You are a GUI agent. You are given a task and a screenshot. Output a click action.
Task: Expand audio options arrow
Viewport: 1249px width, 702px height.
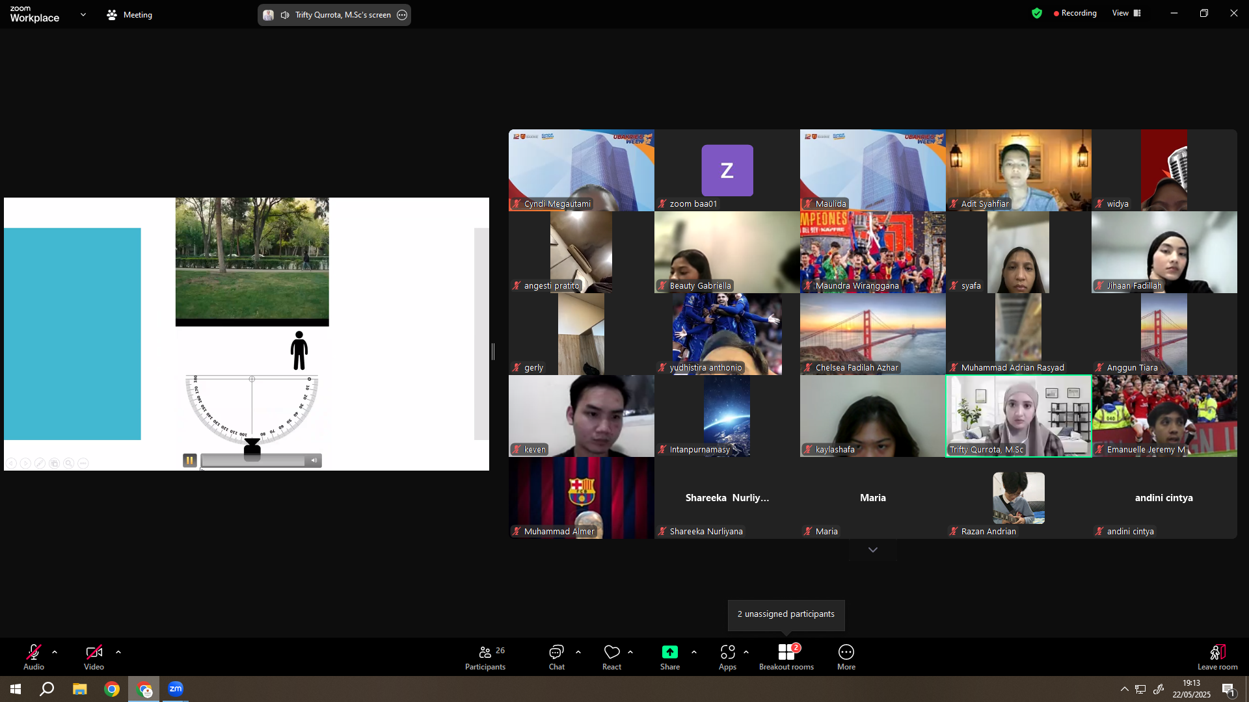pos(55,652)
